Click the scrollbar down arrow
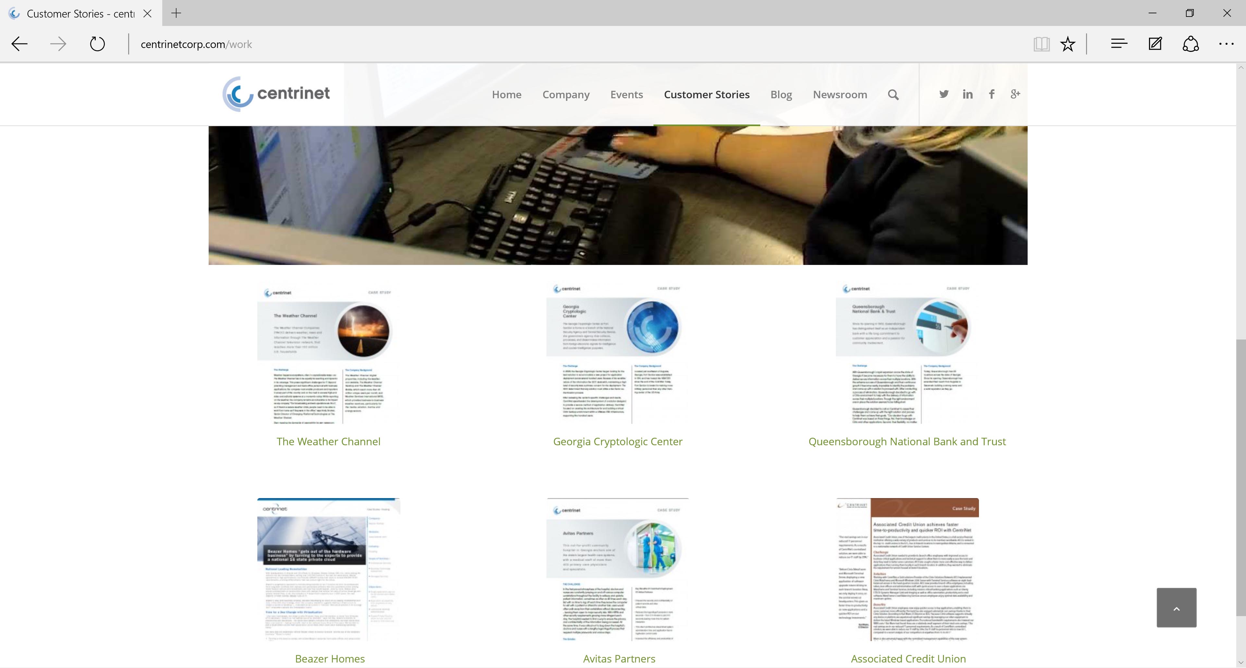This screenshot has height=668, width=1246. pyautogui.click(x=1241, y=662)
